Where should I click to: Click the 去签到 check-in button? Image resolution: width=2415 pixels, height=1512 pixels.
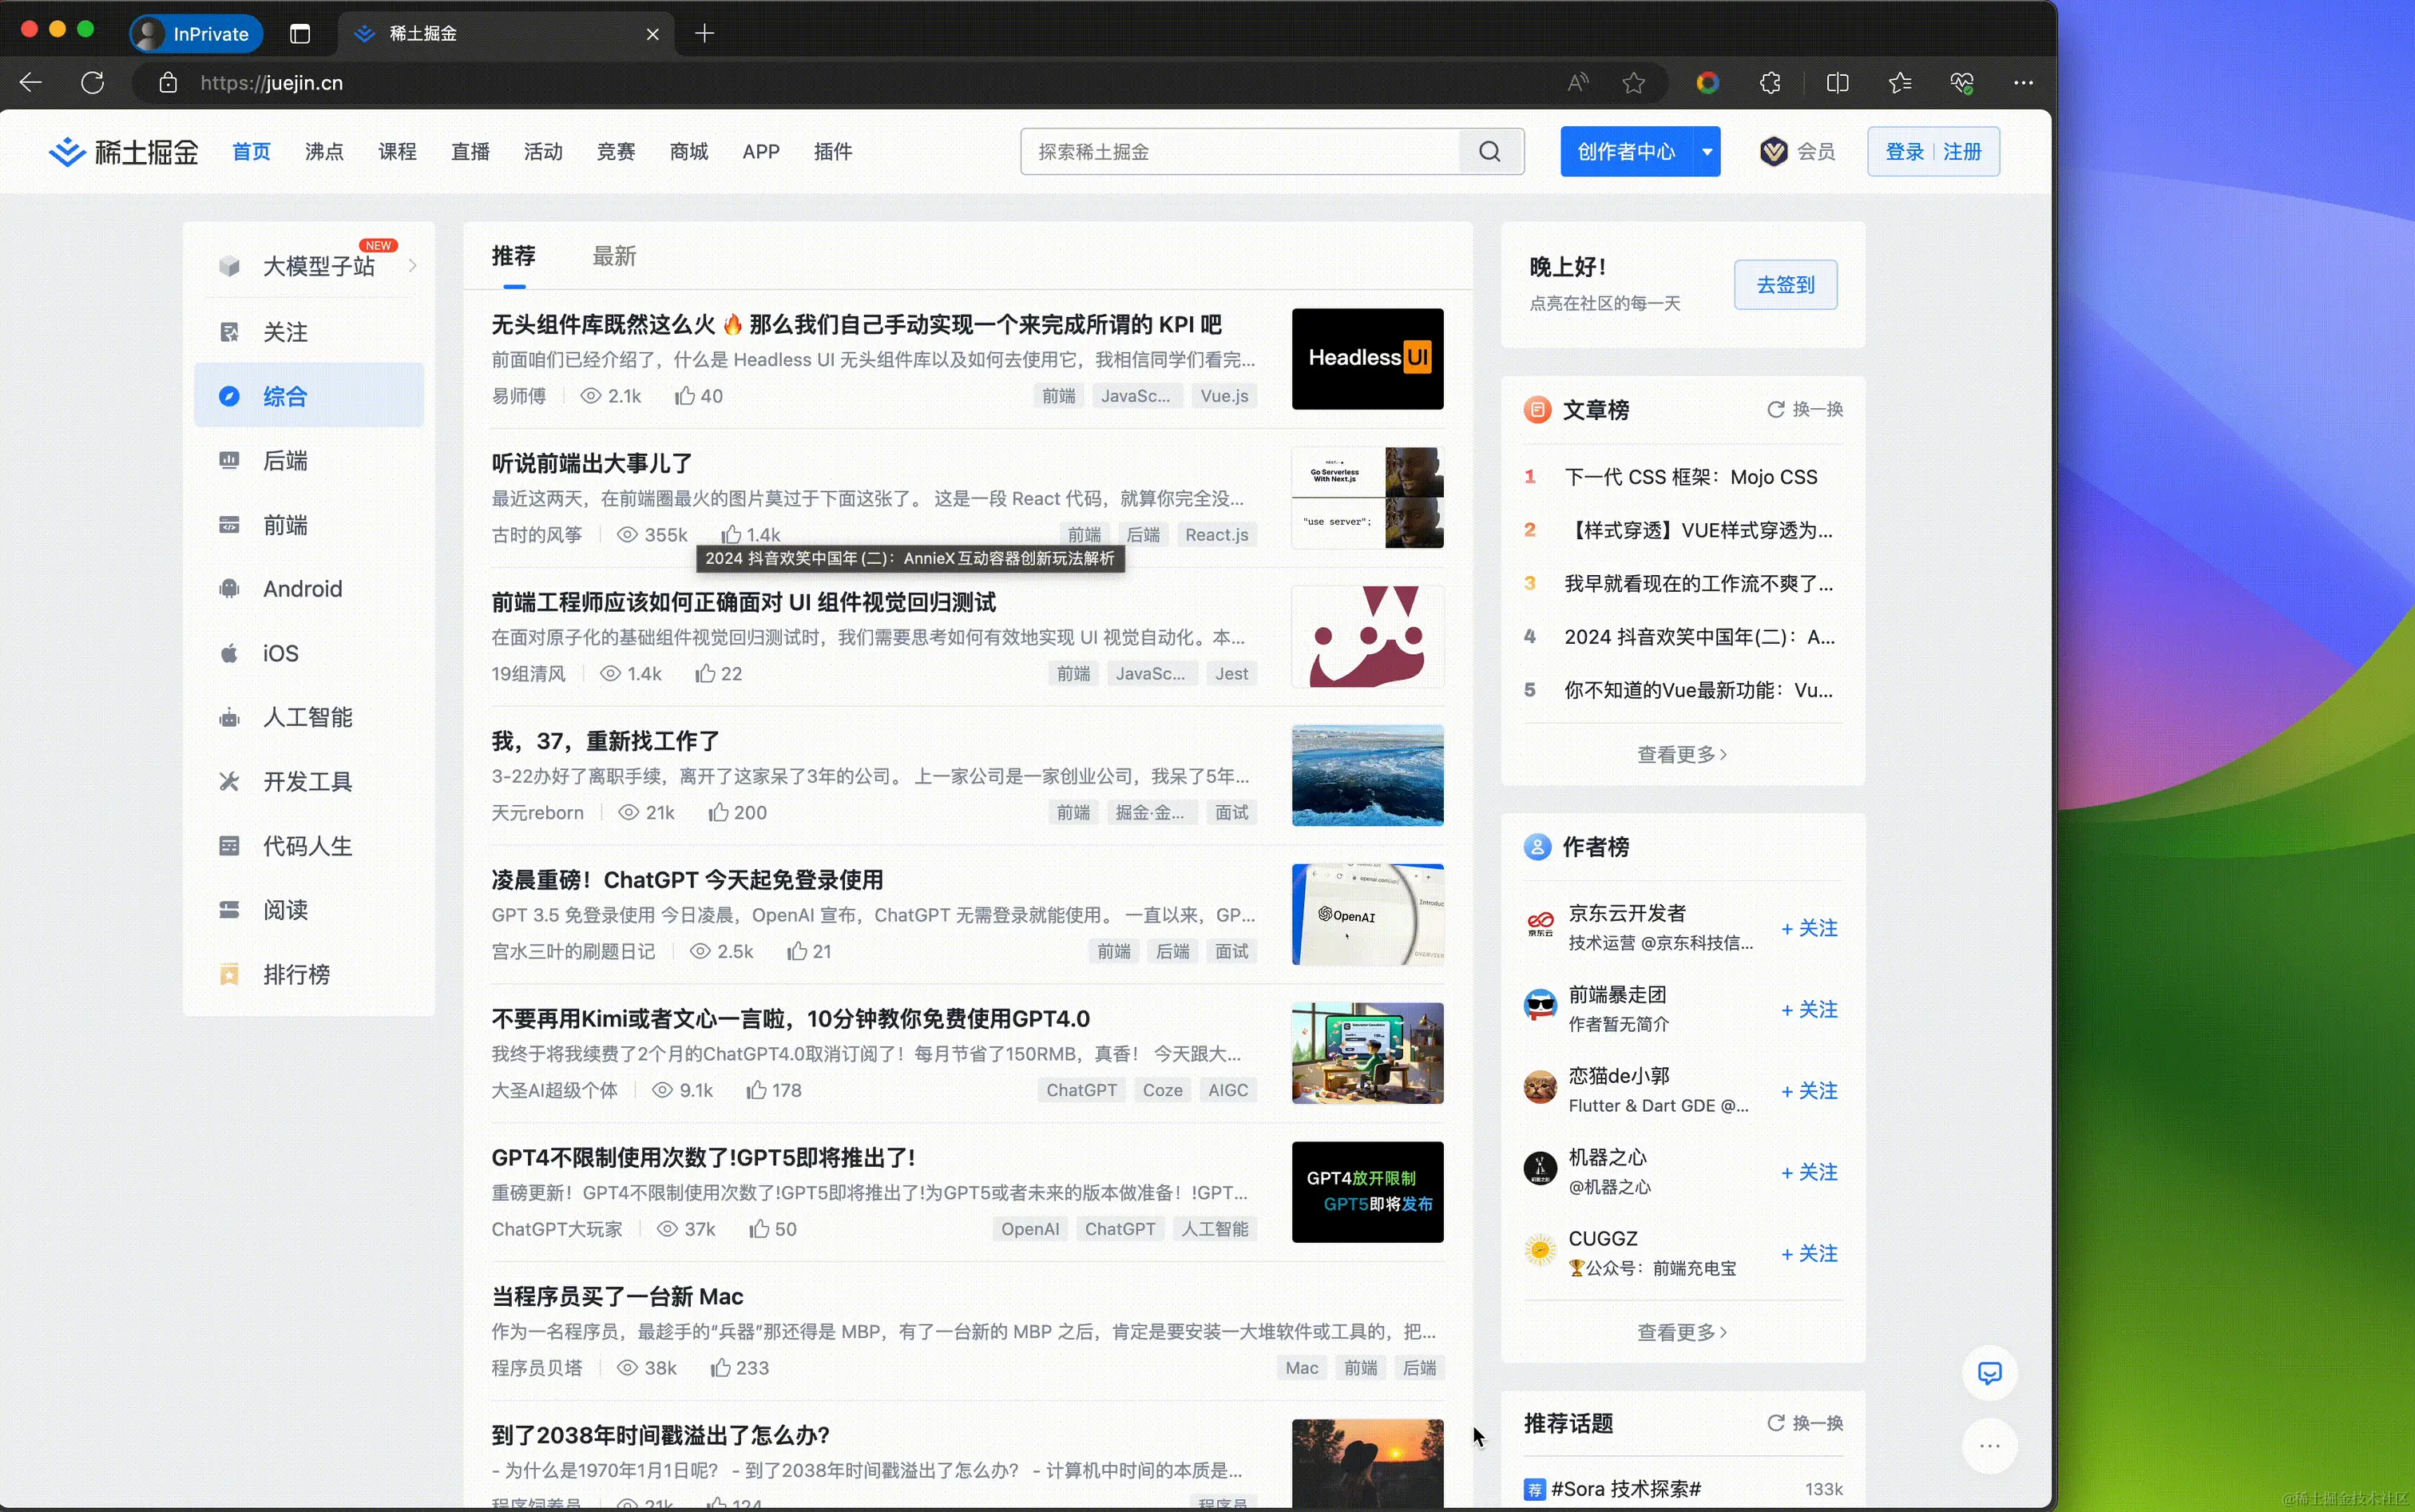pyautogui.click(x=1785, y=285)
